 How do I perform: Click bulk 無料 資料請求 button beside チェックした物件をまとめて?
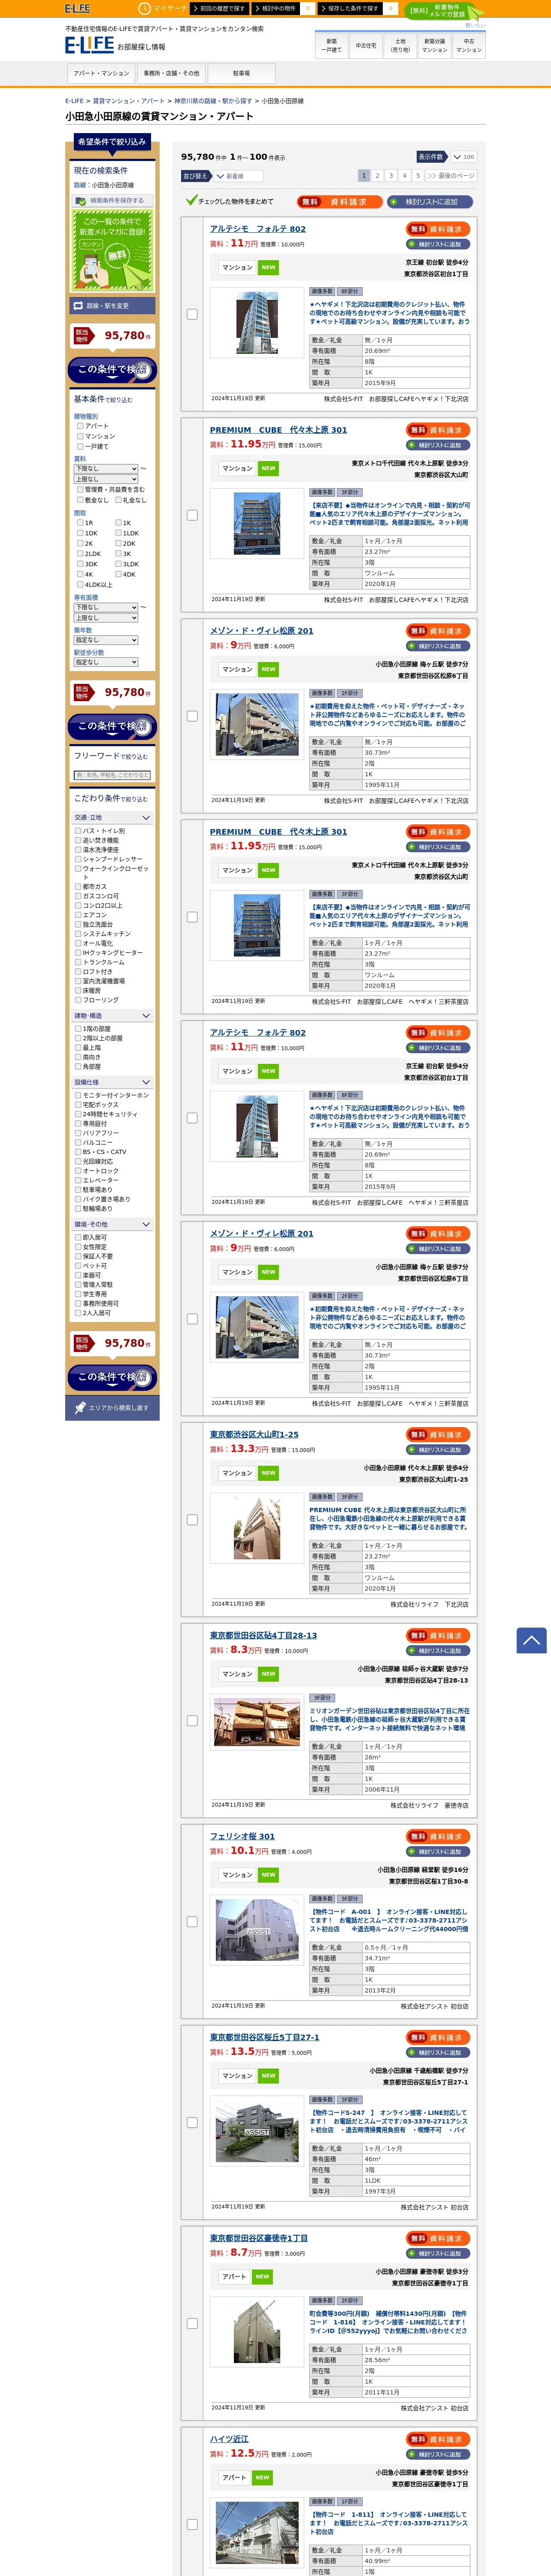339,202
